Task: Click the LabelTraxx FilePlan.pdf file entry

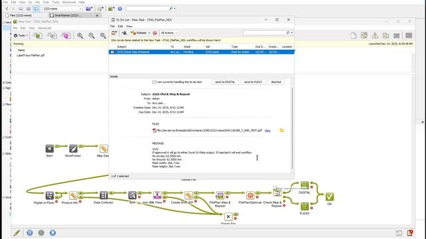Action: pyautogui.click(x=31, y=55)
